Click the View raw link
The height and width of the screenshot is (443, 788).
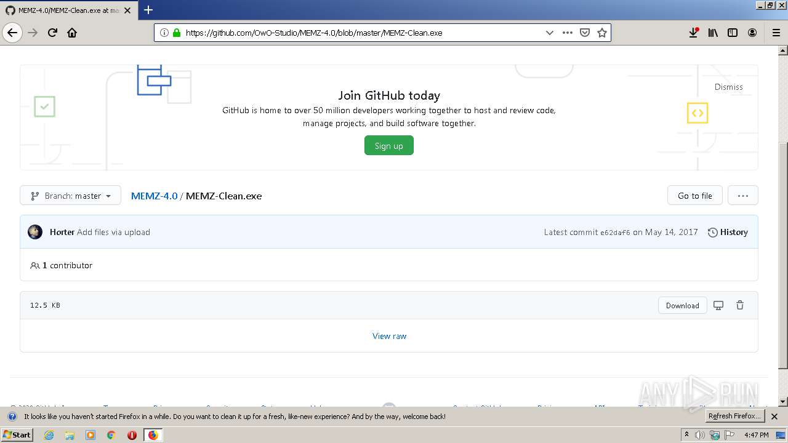click(390, 336)
